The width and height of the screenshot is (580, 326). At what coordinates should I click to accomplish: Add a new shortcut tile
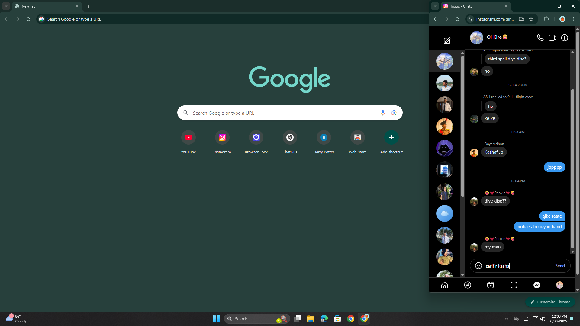click(391, 142)
